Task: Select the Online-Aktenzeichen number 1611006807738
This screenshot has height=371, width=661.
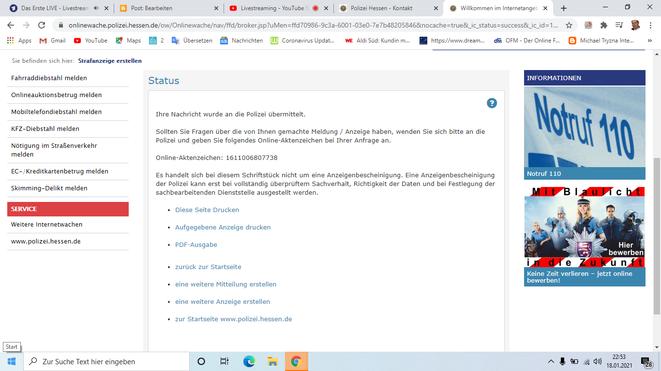Action: coord(252,158)
